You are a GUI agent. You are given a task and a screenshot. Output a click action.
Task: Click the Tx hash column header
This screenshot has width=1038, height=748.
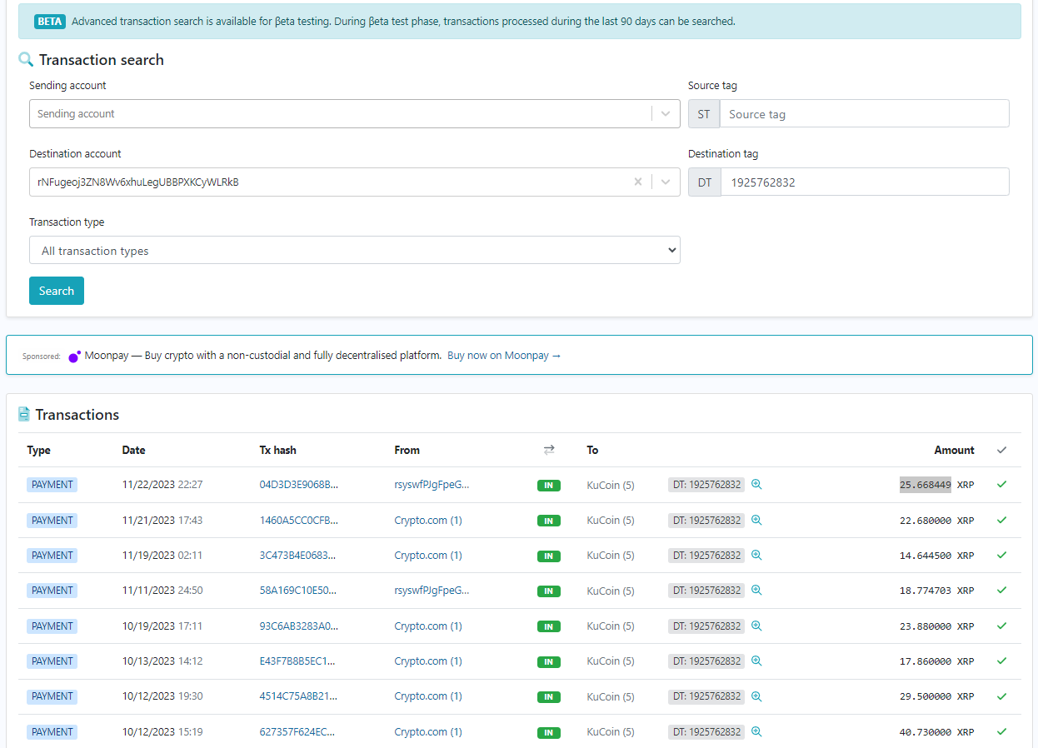(278, 450)
